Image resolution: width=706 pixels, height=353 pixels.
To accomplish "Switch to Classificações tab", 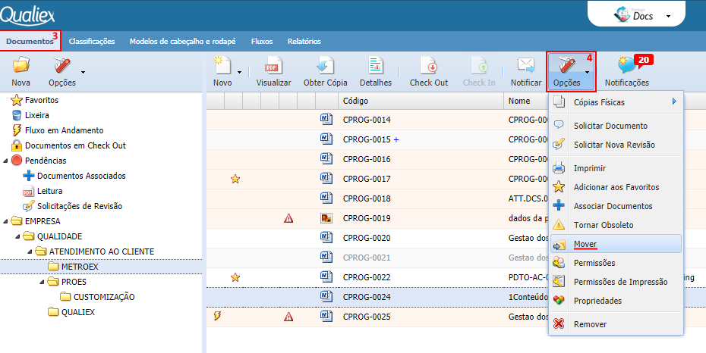I will tap(92, 42).
